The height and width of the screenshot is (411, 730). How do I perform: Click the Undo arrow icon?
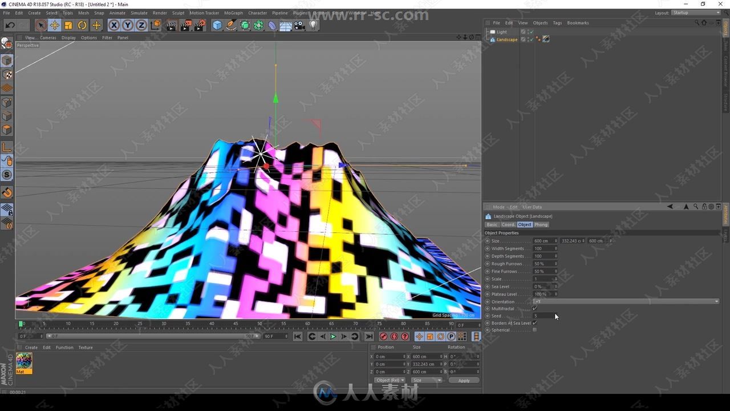[x=10, y=25]
